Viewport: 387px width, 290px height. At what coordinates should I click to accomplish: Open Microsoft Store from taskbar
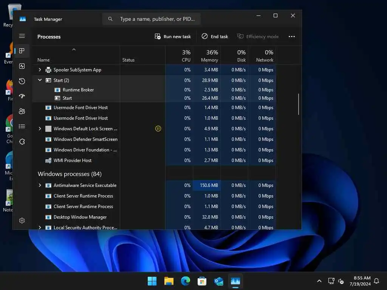tap(202, 281)
